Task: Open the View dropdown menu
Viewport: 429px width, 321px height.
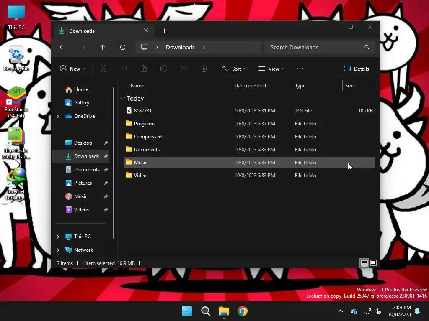Action: (x=271, y=69)
